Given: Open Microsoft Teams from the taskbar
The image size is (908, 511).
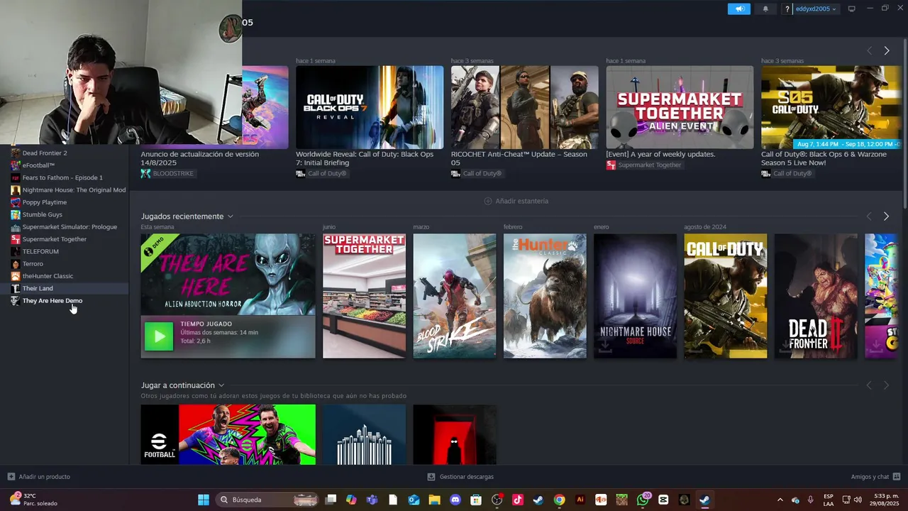Looking at the screenshot, I should pos(372,500).
